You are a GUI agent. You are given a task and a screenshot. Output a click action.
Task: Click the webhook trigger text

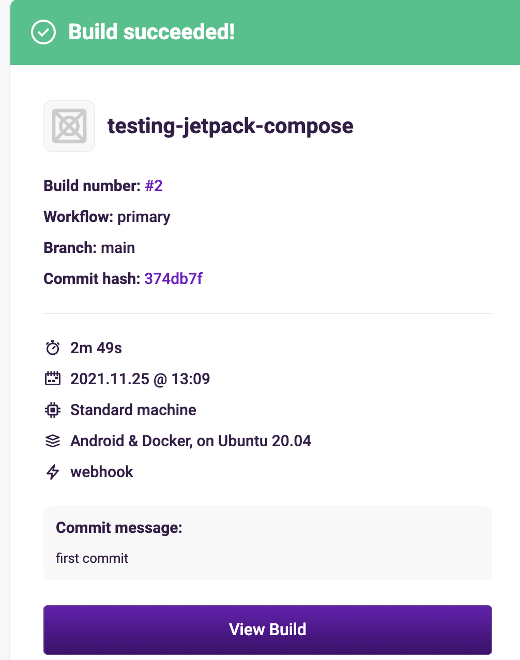tap(102, 472)
